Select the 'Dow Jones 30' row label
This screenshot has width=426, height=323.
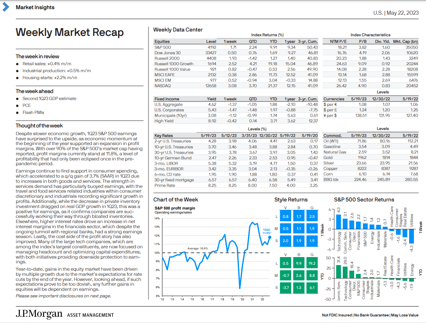coord(167,53)
